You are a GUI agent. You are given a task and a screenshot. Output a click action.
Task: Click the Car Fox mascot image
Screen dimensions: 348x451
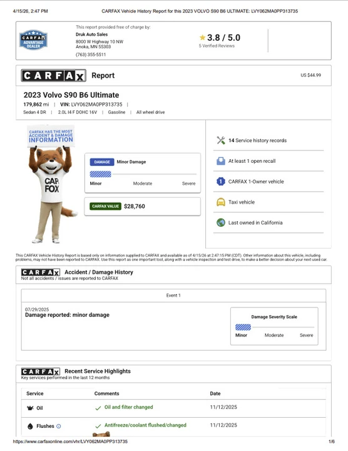[x=51, y=184]
